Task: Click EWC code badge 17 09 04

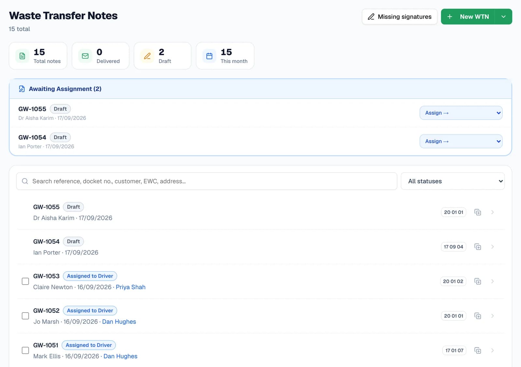Action: point(453,247)
